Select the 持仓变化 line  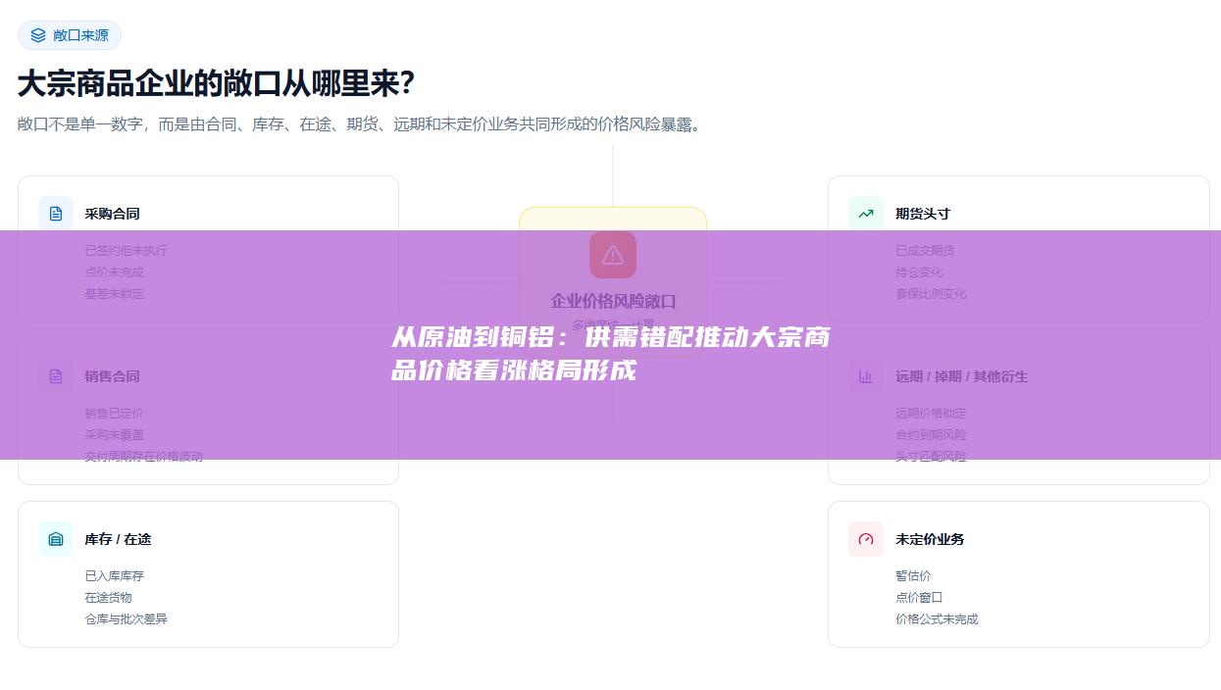[919, 271]
